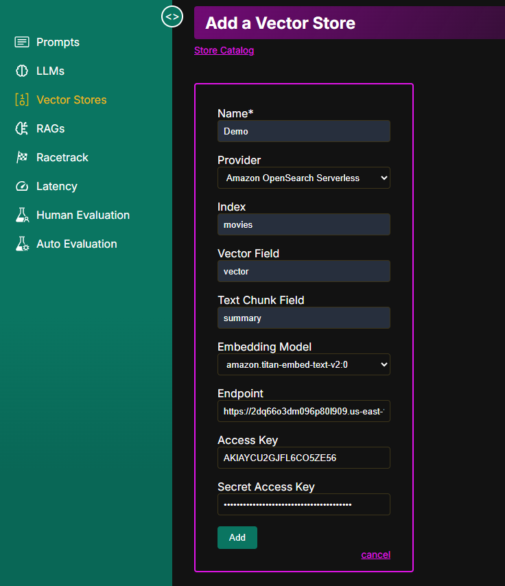Go to Auto Evaluation
This screenshot has width=505, height=586.
[x=77, y=244]
